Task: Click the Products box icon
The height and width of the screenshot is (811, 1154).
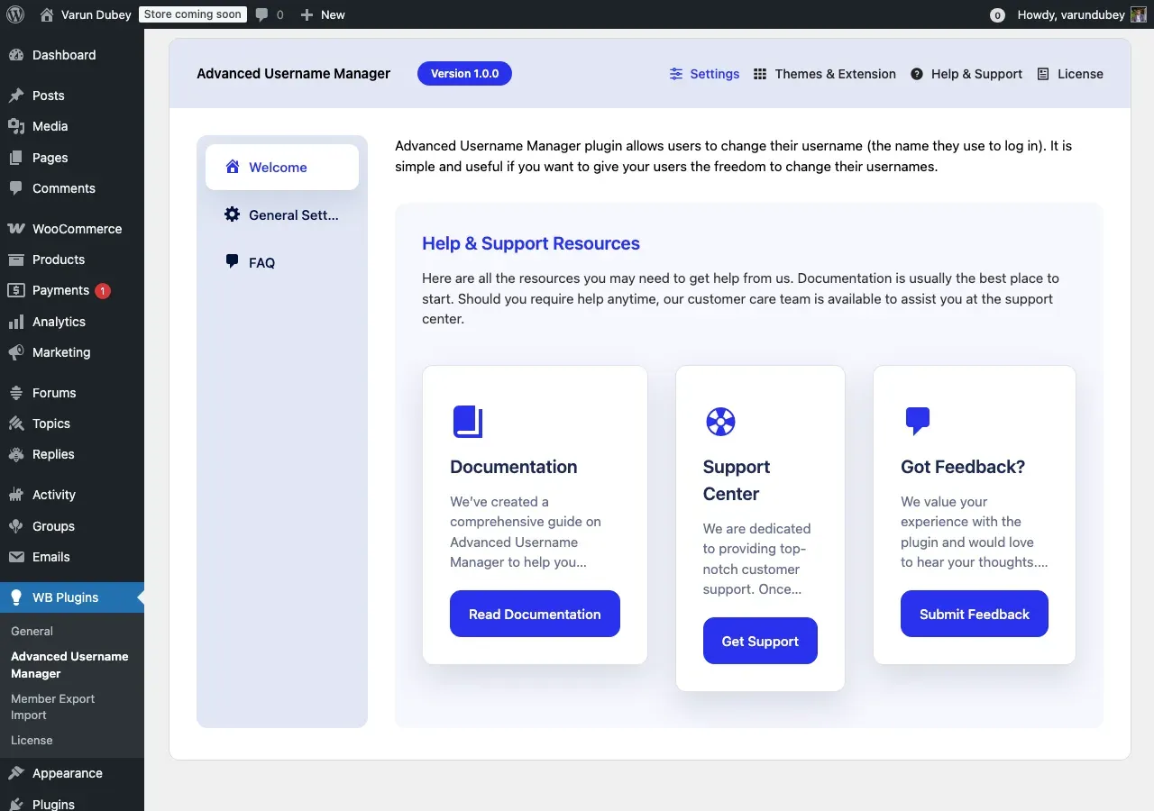Action: point(16,260)
